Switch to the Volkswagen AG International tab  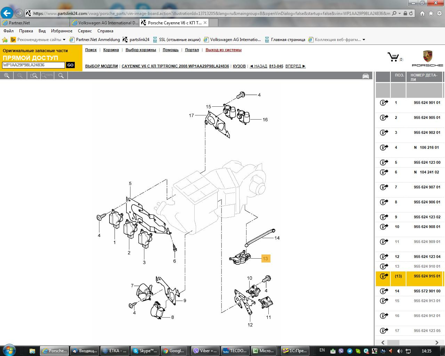(x=105, y=23)
